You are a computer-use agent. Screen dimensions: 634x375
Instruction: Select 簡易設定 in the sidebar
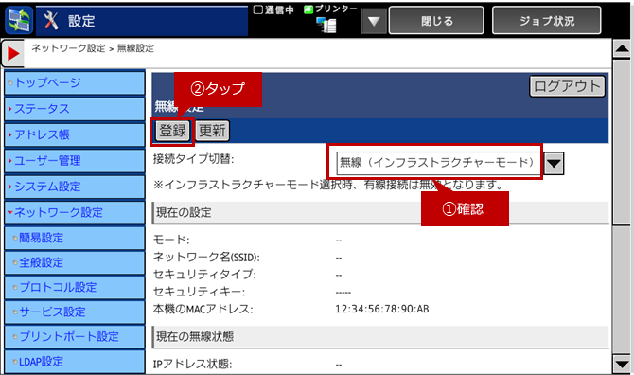click(75, 239)
